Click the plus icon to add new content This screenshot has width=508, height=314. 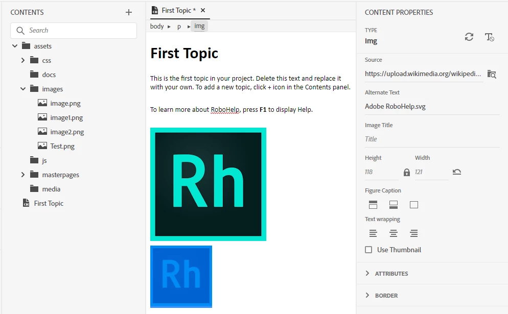coord(129,12)
